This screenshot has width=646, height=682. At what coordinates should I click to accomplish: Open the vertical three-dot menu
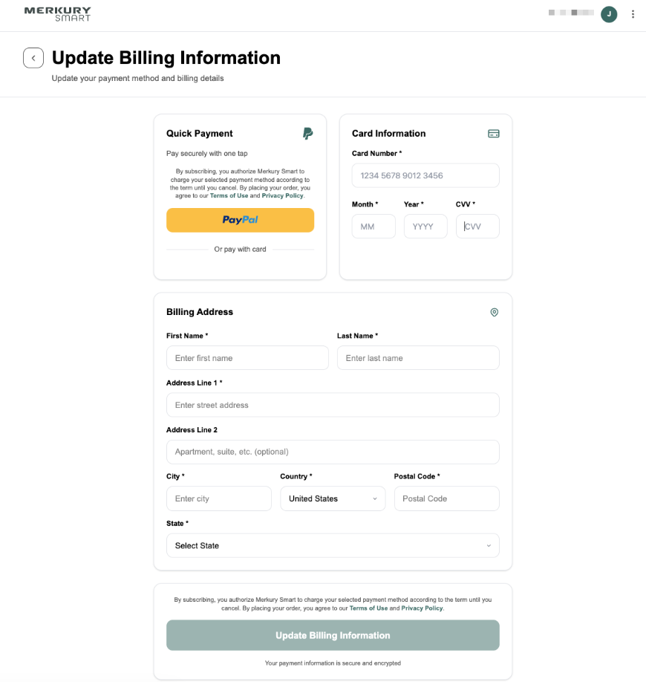click(633, 14)
